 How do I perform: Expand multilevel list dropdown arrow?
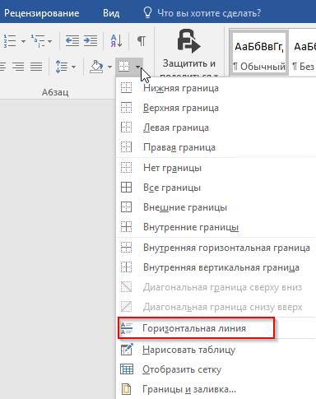[x=49, y=42]
